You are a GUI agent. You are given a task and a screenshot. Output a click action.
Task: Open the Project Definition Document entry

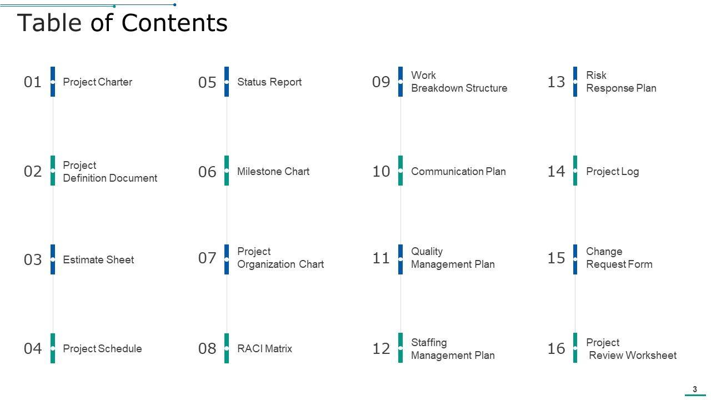[109, 172]
